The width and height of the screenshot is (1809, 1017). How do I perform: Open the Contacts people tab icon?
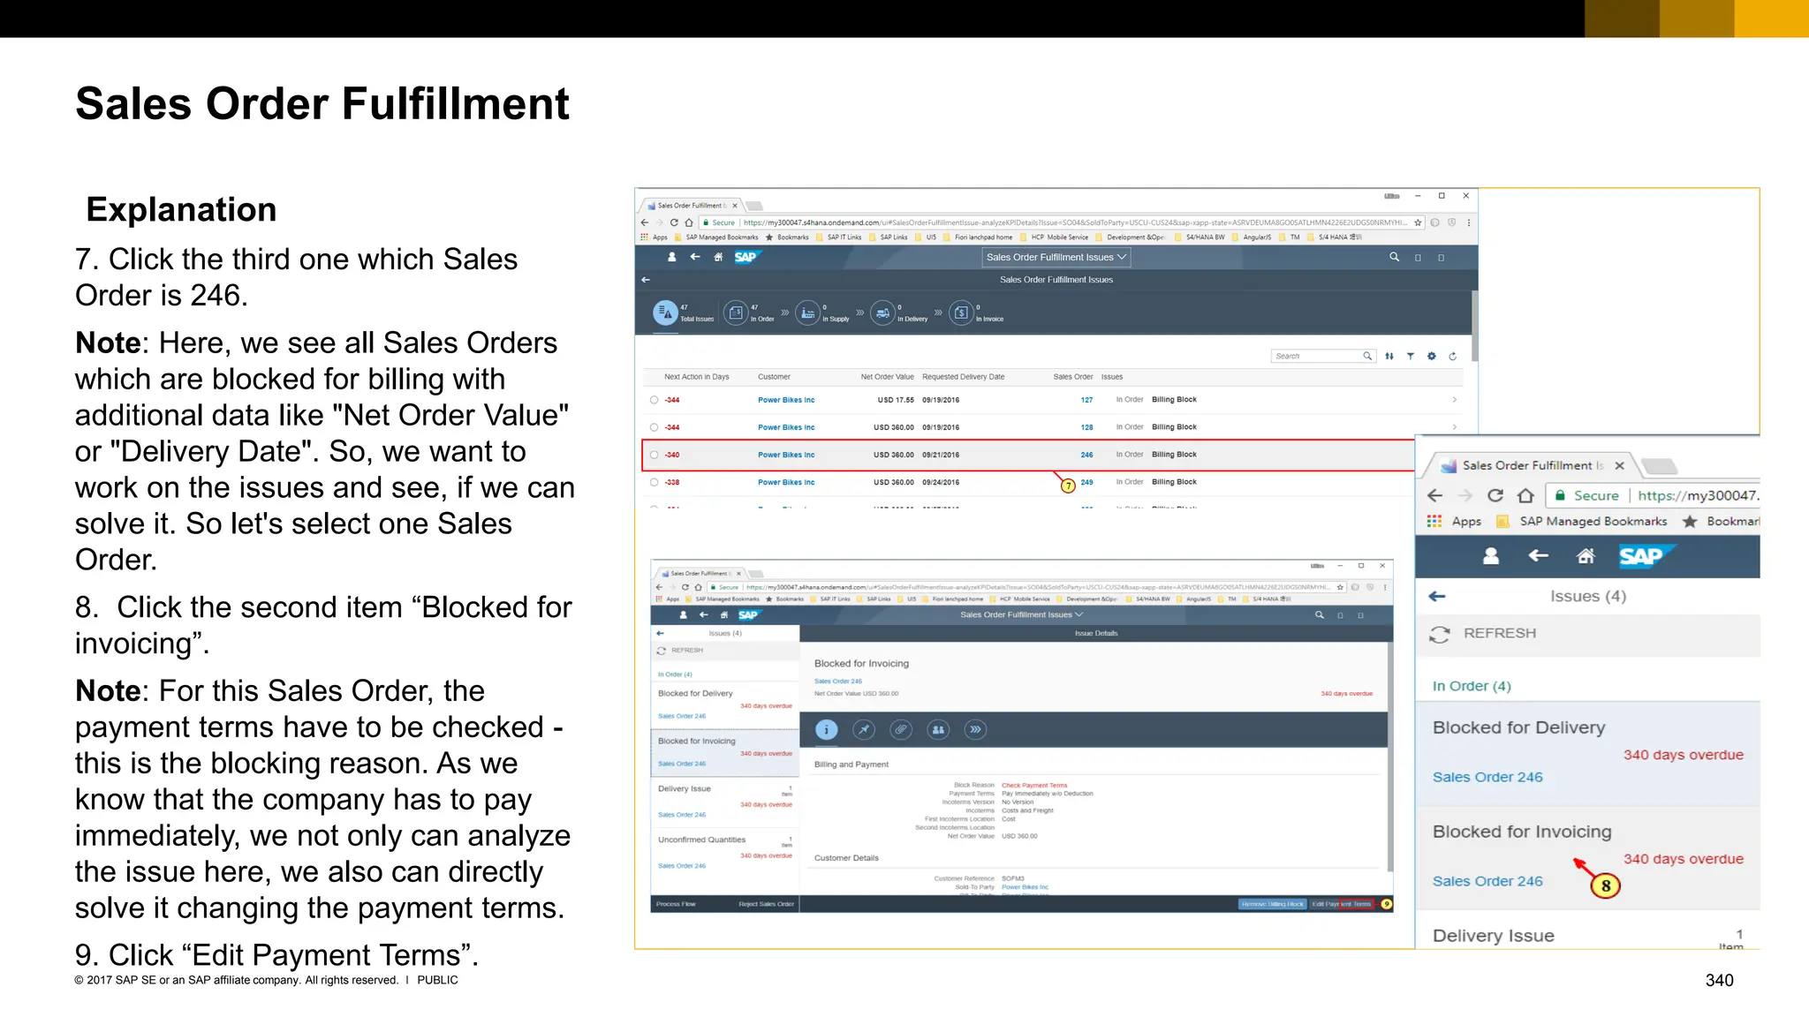click(938, 729)
